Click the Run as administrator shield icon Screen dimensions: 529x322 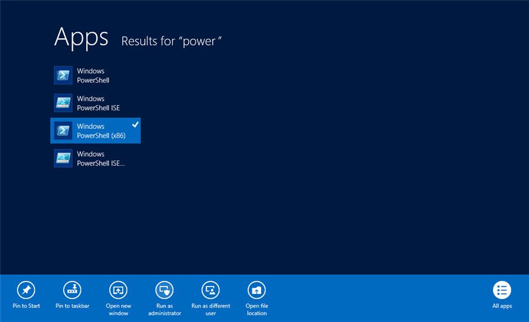pyautogui.click(x=164, y=290)
